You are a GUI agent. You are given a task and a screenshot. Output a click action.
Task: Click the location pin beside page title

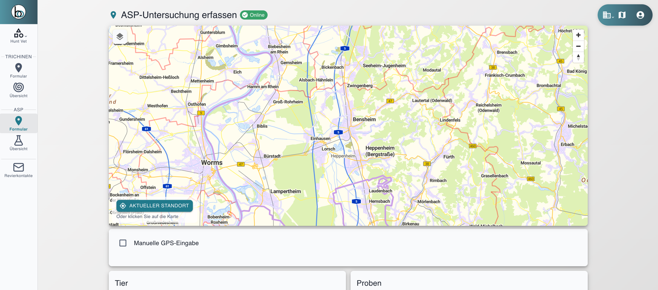pyautogui.click(x=113, y=15)
